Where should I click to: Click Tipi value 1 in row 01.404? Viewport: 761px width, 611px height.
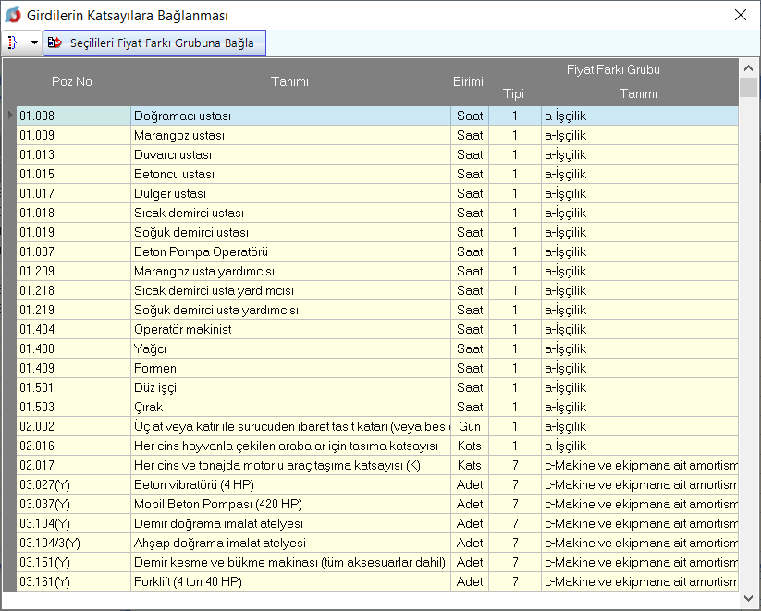tap(515, 329)
